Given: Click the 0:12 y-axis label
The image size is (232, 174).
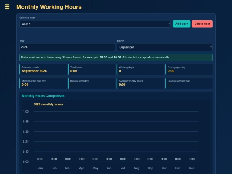Looking at the screenshot, I should click(26, 152).
